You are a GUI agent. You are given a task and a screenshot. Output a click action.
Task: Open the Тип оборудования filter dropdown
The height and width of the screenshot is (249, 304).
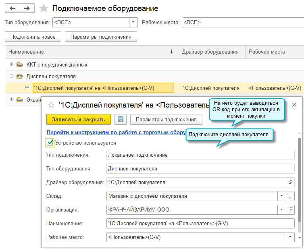[x=133, y=22]
